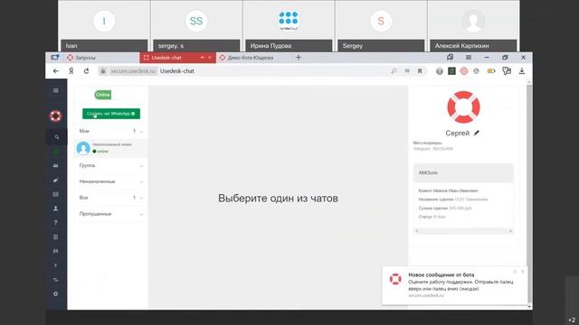Click the Usedesk lifebuoy logo in sidebar
The width and height of the screenshot is (579, 325).
pos(56,116)
